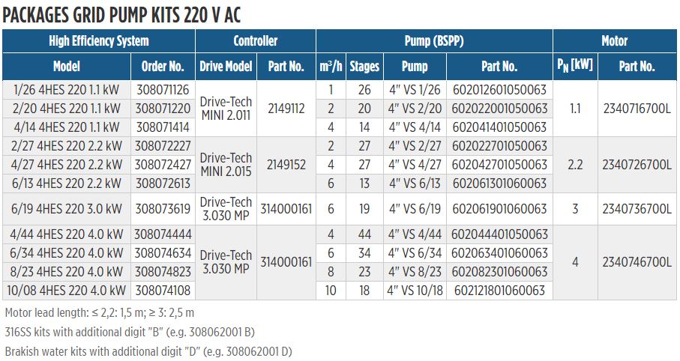Click the 'PN [kW]' column header
Screen dimensions: 680x361
[x=575, y=65]
